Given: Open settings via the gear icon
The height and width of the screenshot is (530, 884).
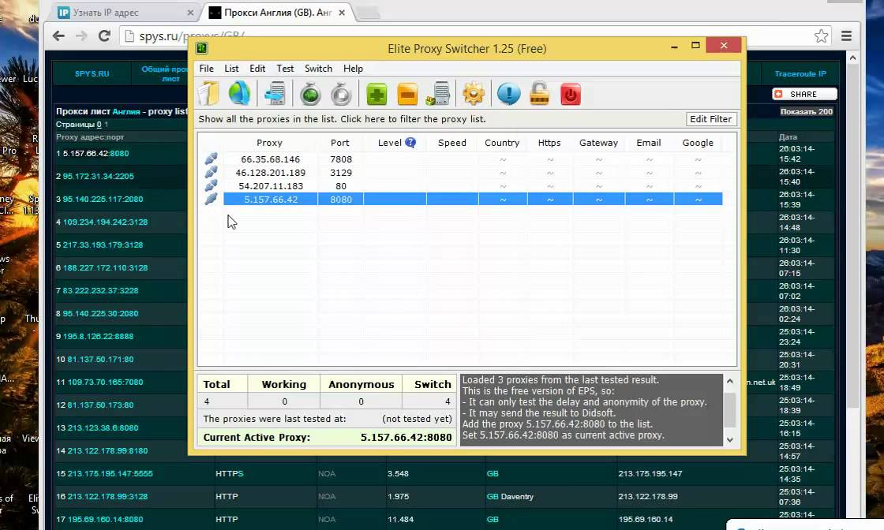Looking at the screenshot, I should pos(474,94).
